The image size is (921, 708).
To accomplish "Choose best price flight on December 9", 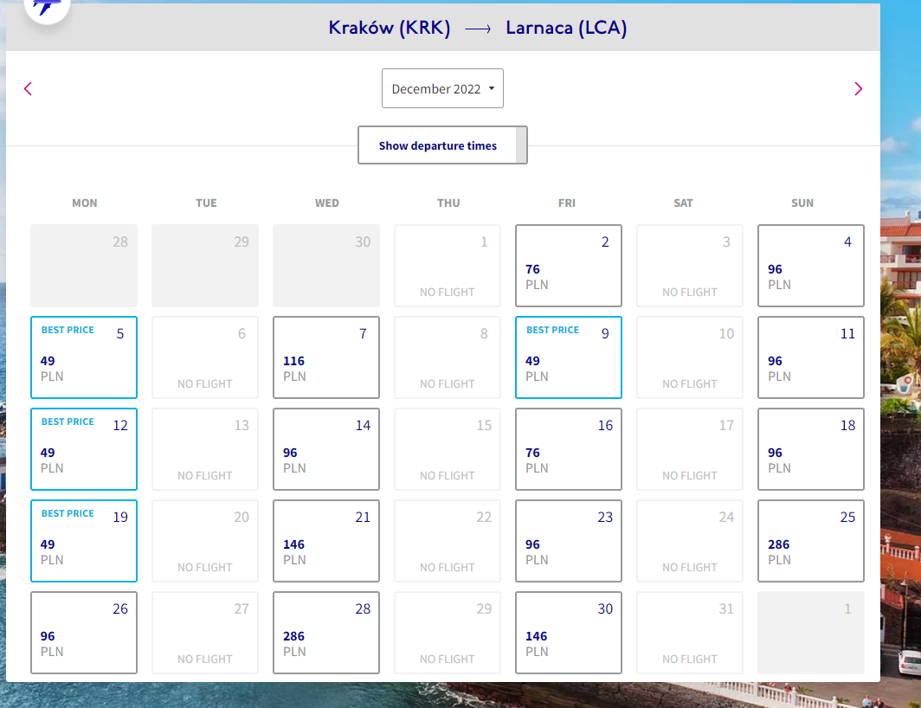I will tap(569, 357).
